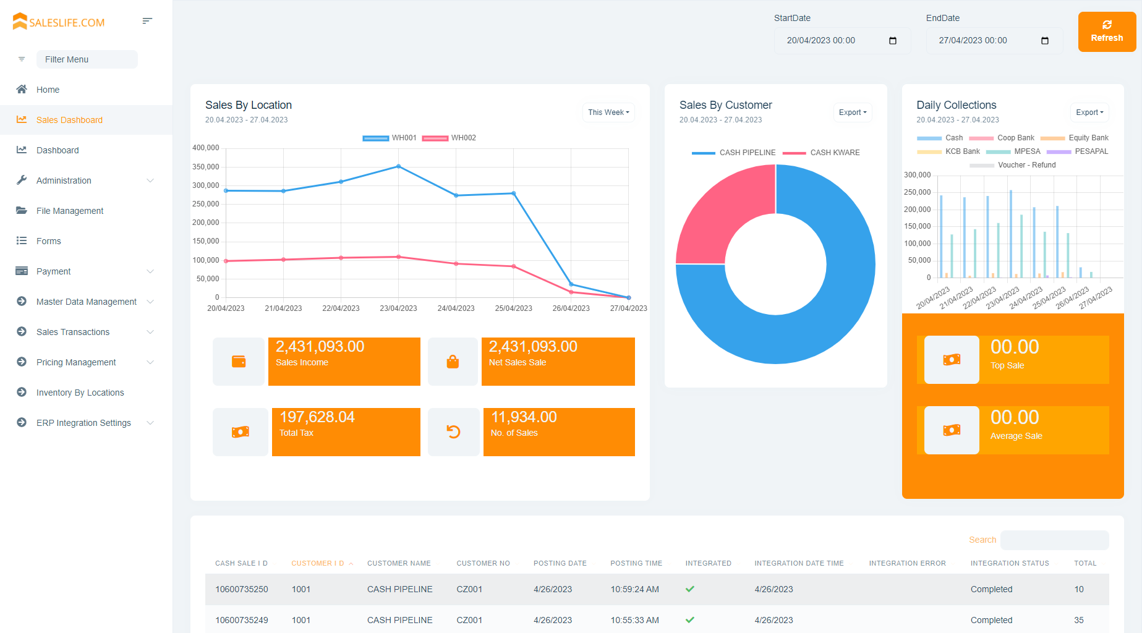Toggle Coop Bank series in legend

pos(1002,138)
